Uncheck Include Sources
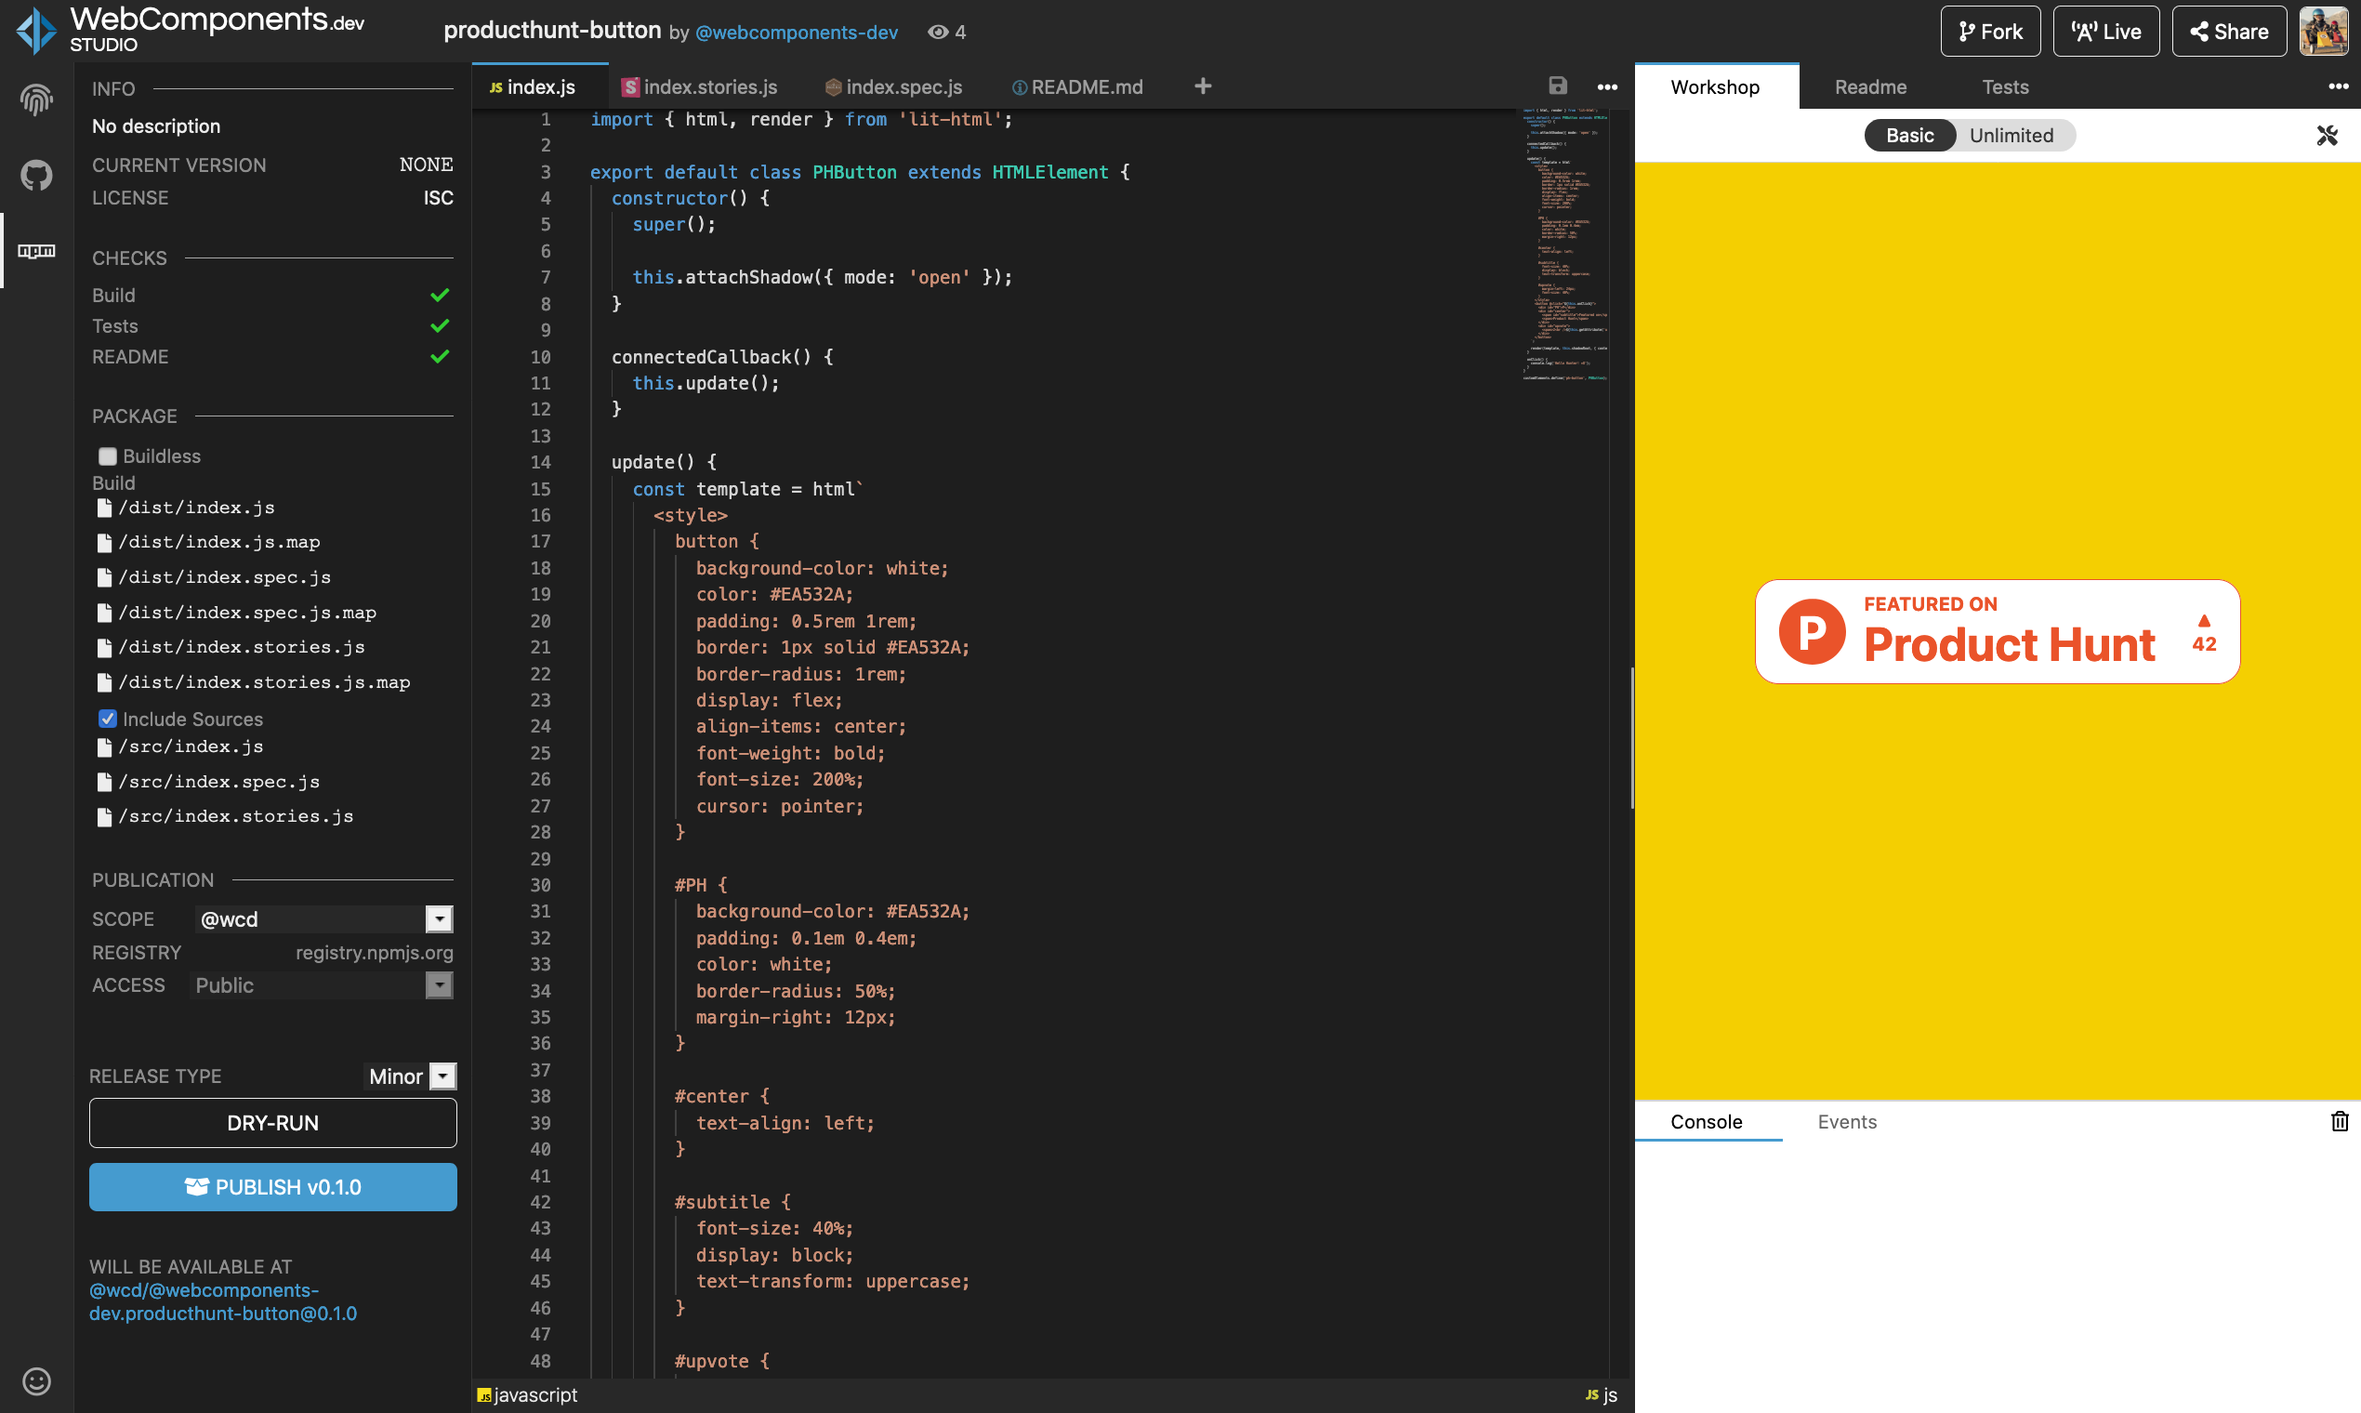2361x1413 pixels. (108, 718)
